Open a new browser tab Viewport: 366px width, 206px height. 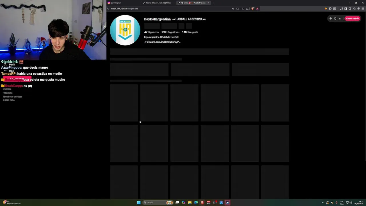214,3
